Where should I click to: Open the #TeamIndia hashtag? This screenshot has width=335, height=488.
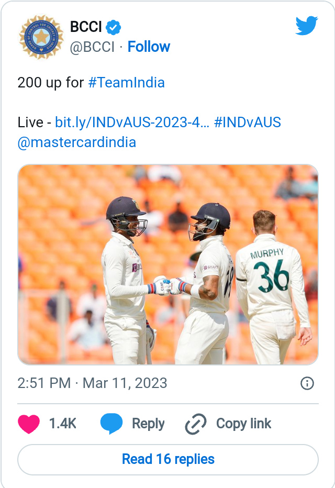pyautogui.click(x=126, y=83)
